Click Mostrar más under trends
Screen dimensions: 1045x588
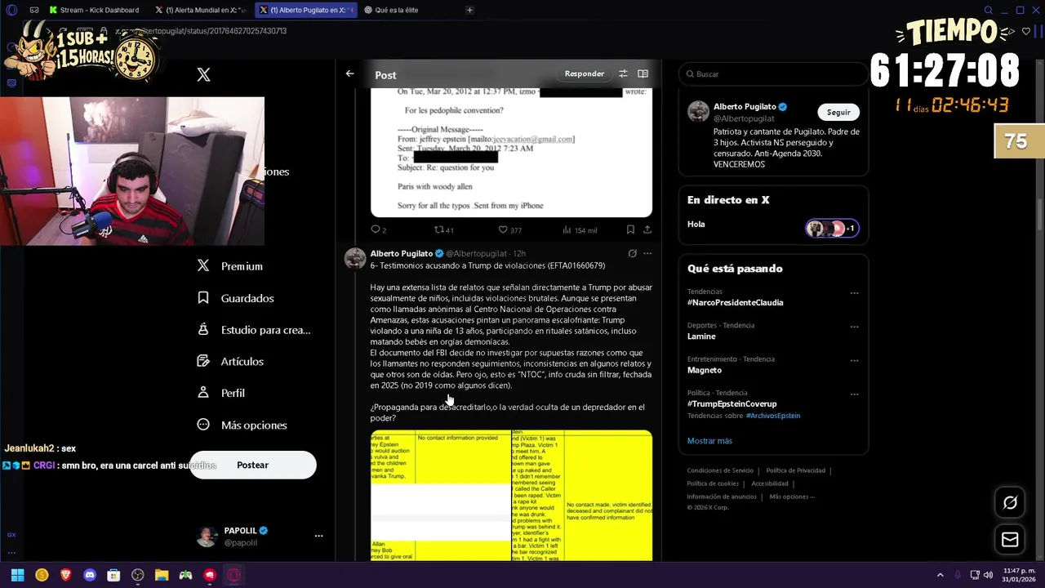point(709,441)
